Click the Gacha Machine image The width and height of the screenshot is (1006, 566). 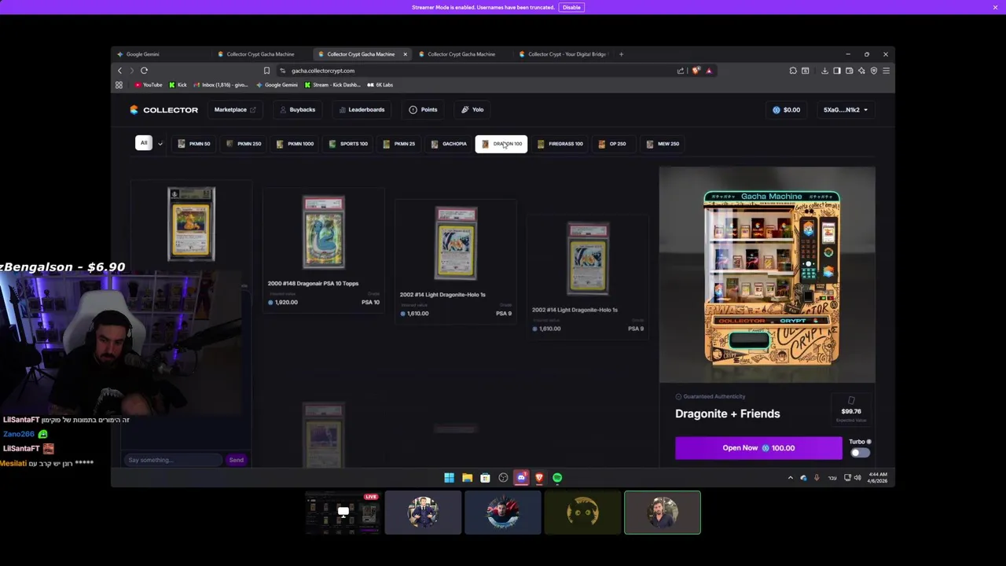pos(767,274)
